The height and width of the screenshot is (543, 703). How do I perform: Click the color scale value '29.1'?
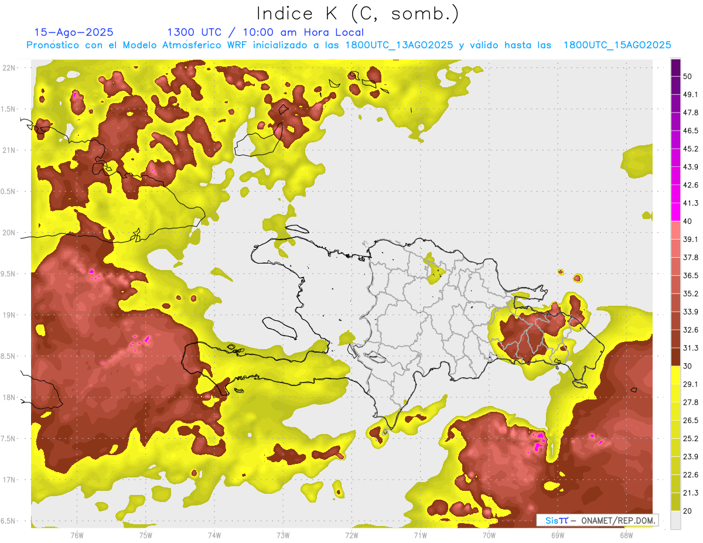(691, 384)
